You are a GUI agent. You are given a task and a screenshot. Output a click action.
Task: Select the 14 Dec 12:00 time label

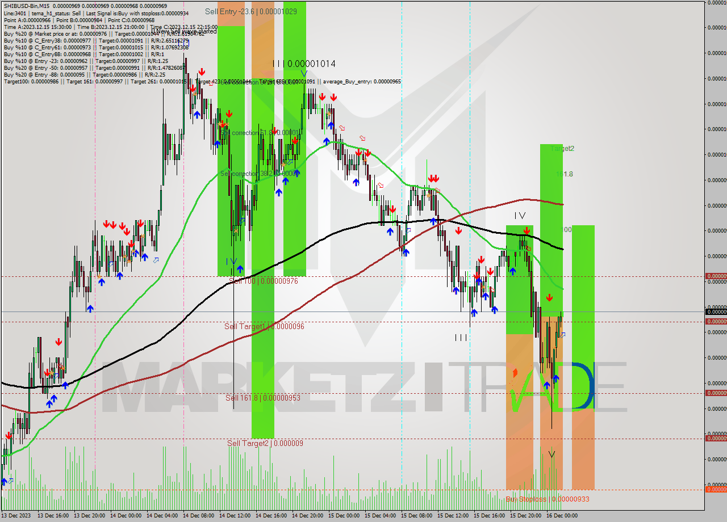tap(235, 516)
